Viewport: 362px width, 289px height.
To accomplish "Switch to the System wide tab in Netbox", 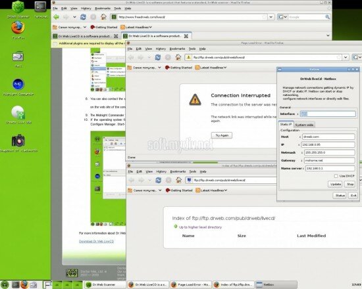I will 304,125.
